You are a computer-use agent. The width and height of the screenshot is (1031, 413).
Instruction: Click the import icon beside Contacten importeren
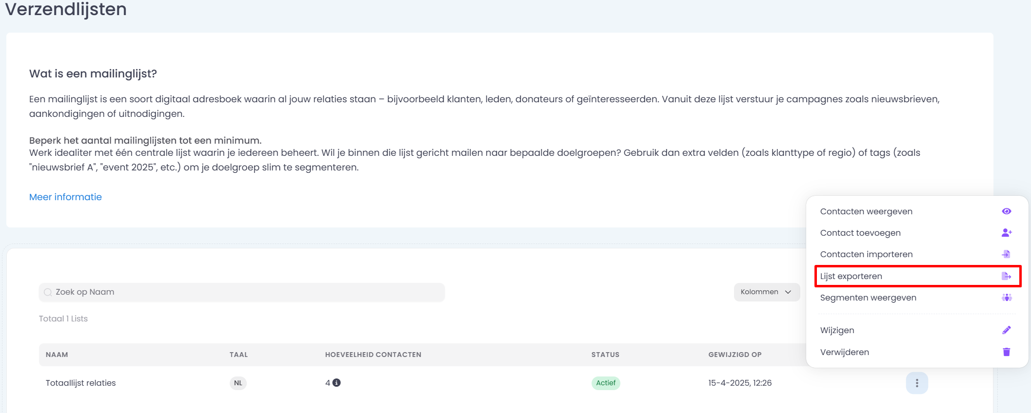pos(1006,254)
